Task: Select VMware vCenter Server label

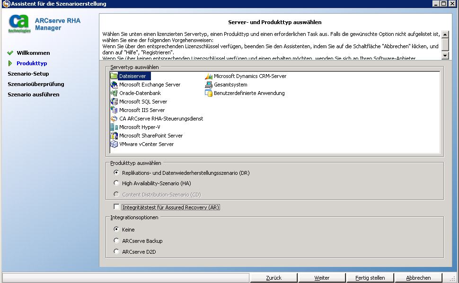Action: (146, 144)
